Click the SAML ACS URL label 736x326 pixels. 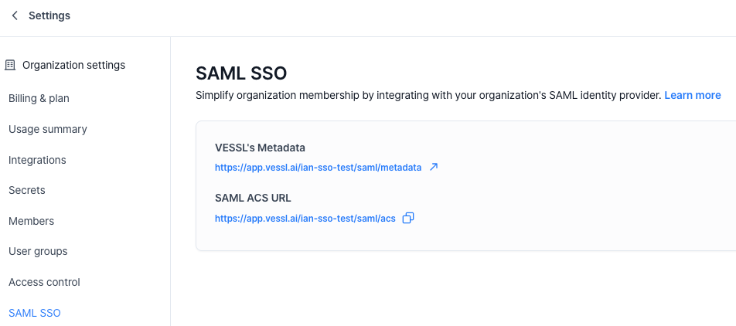253,199
